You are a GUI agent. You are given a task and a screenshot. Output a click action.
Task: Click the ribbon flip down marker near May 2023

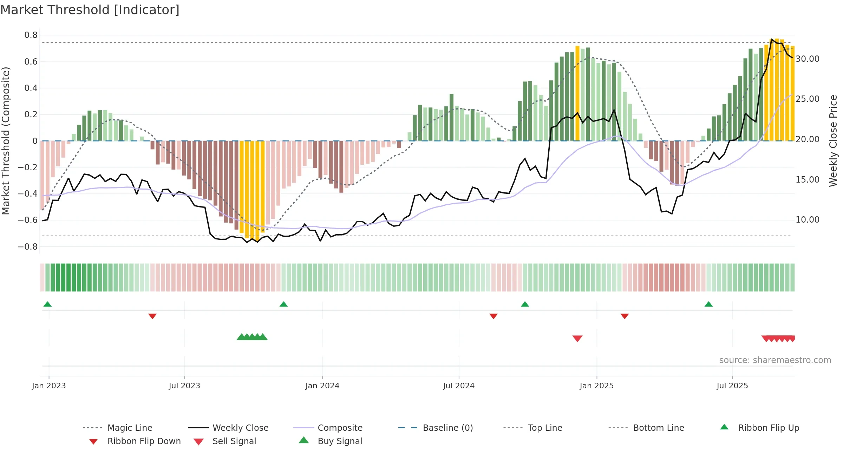coord(152,316)
